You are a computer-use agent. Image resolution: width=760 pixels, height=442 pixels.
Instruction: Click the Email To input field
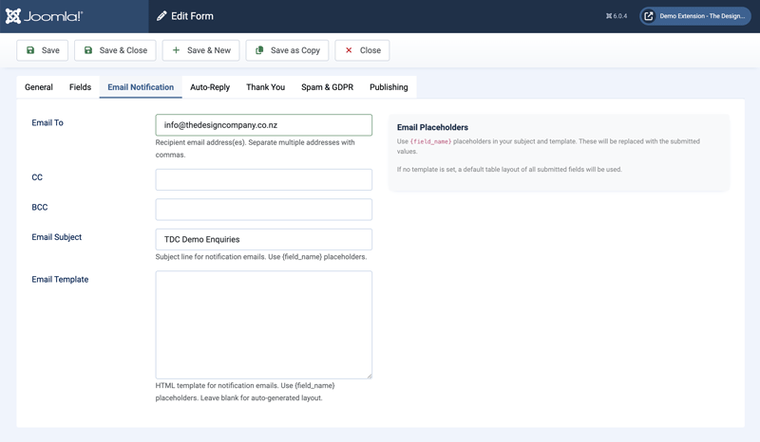pos(263,125)
